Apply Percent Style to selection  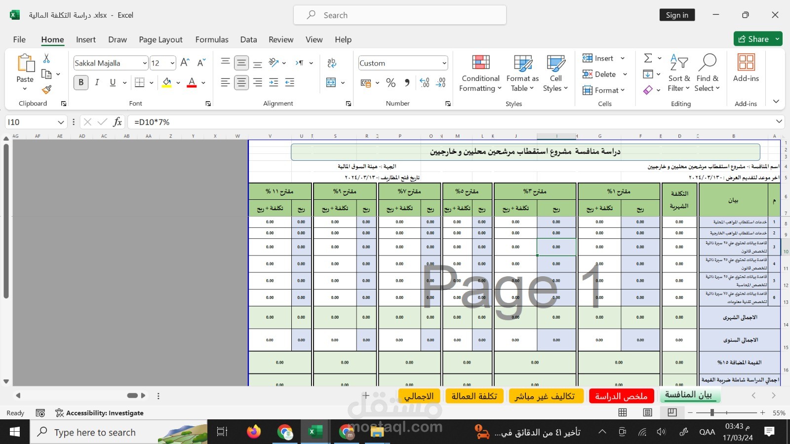391,83
